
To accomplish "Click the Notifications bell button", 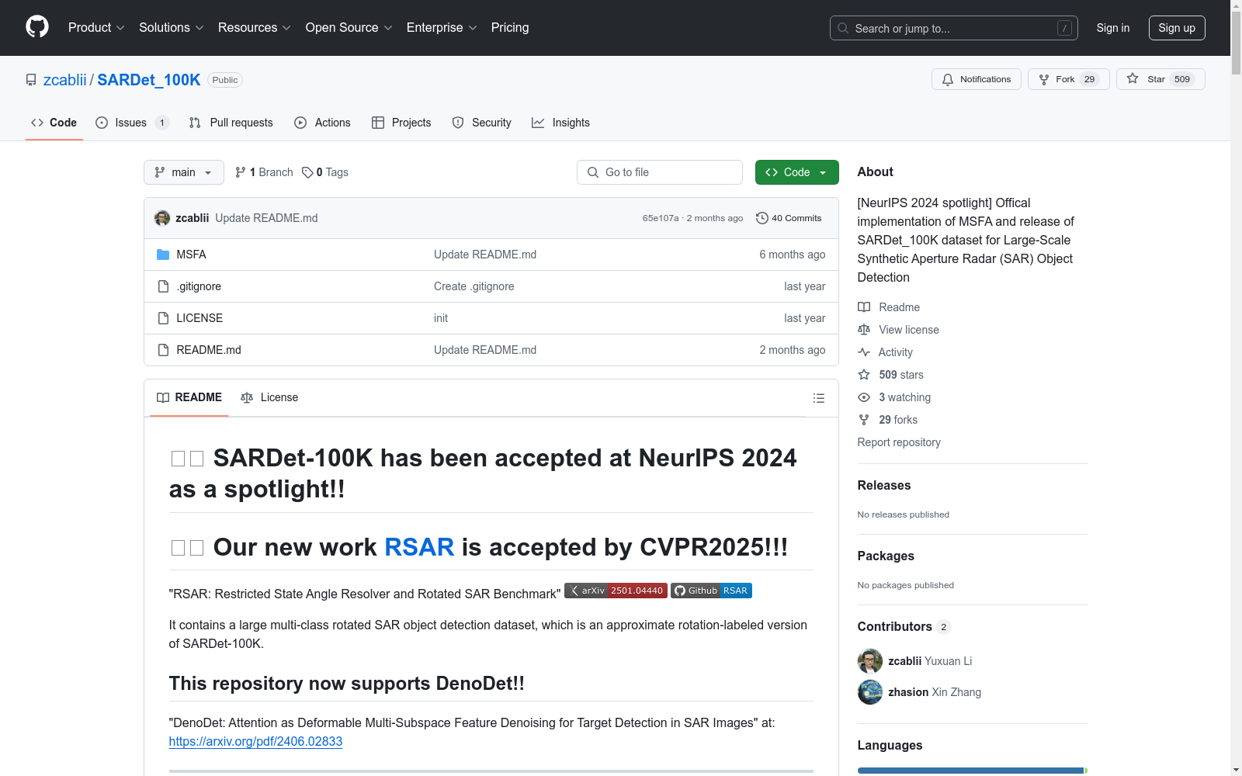I will point(976,79).
